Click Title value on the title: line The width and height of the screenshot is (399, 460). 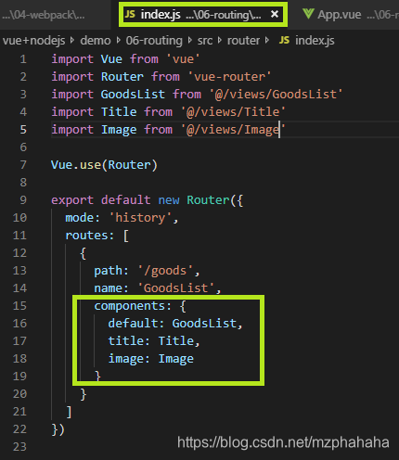point(176,341)
